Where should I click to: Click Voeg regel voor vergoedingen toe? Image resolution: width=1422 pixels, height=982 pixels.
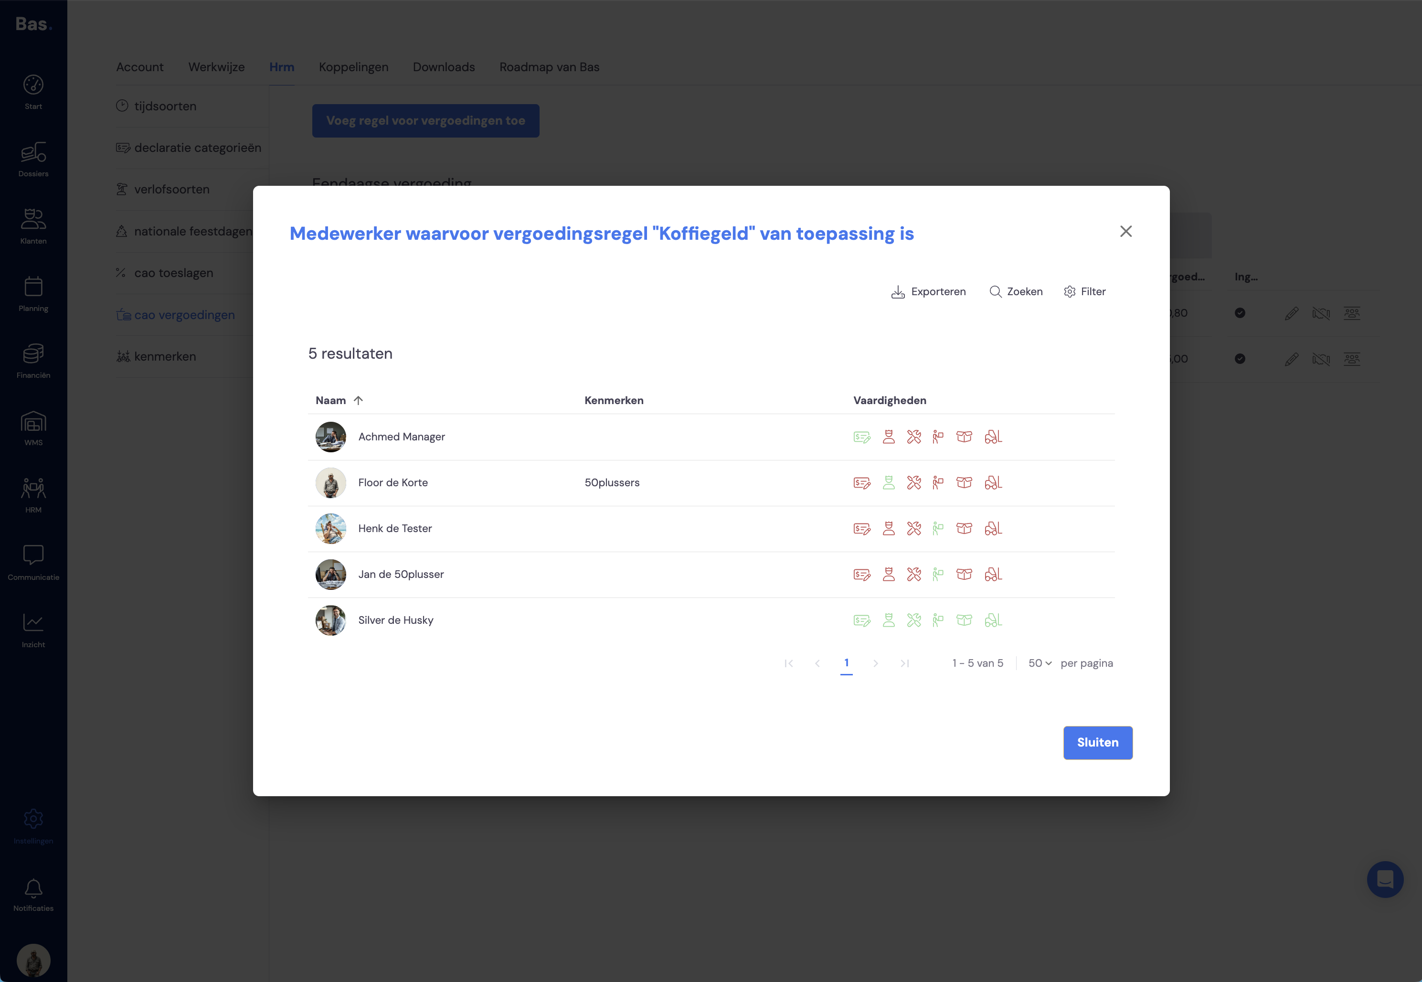pyautogui.click(x=425, y=120)
